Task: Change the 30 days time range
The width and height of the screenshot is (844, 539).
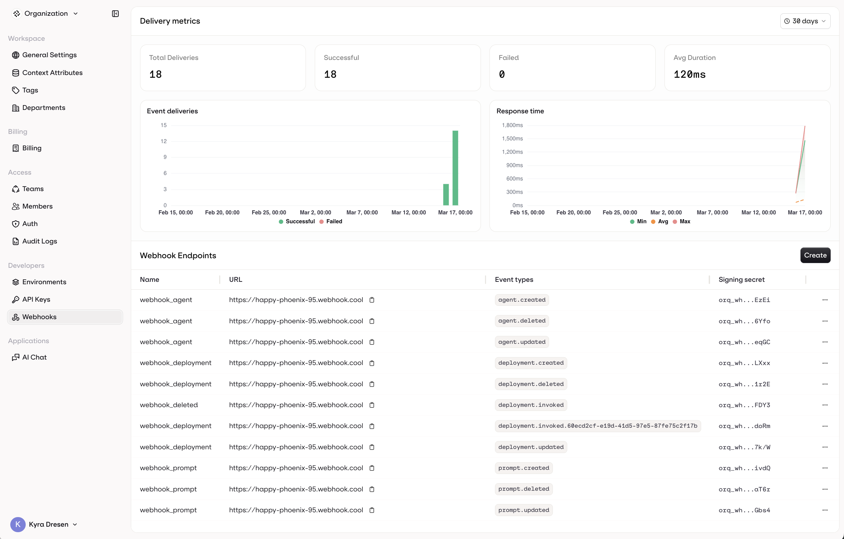Action: point(805,21)
